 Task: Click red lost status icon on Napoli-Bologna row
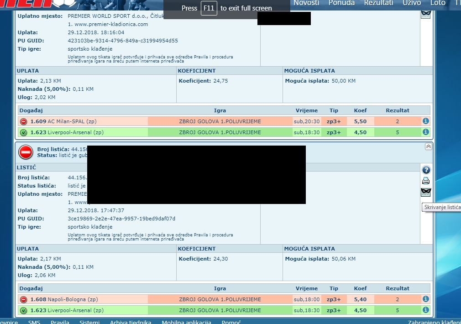click(x=24, y=300)
